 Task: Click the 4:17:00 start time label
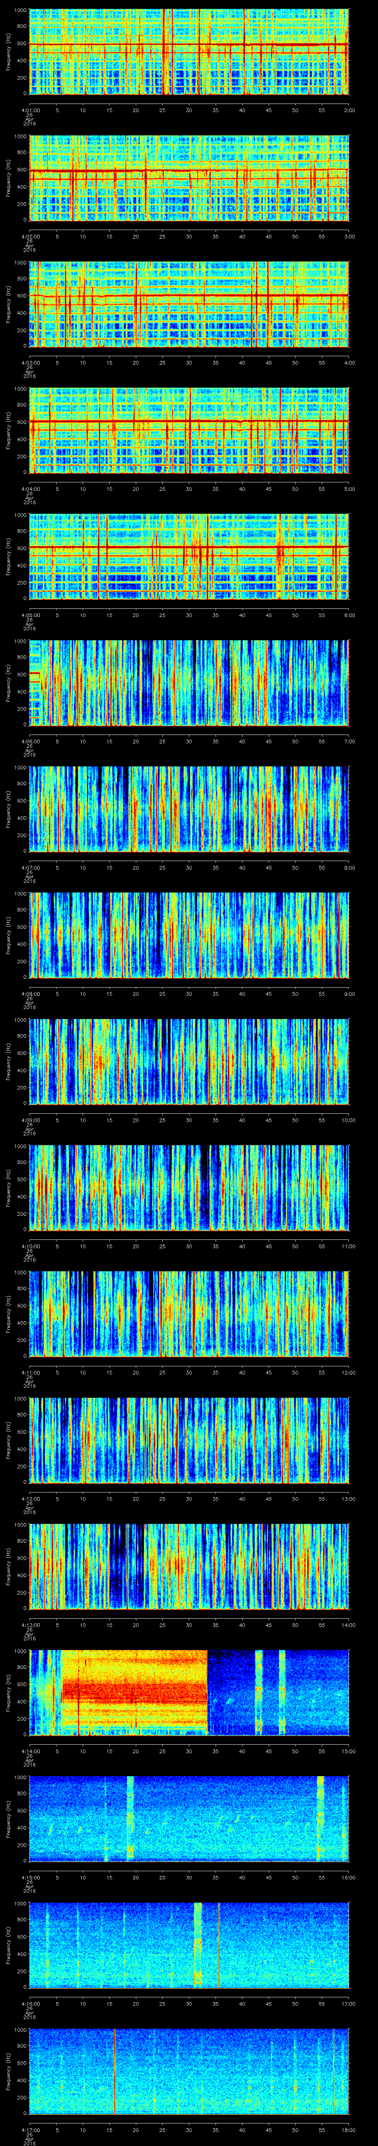click(30, 2129)
